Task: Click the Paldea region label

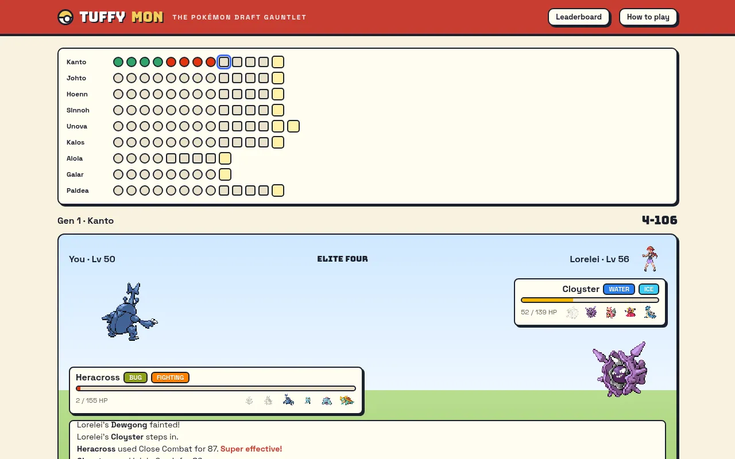Action: 78,190
